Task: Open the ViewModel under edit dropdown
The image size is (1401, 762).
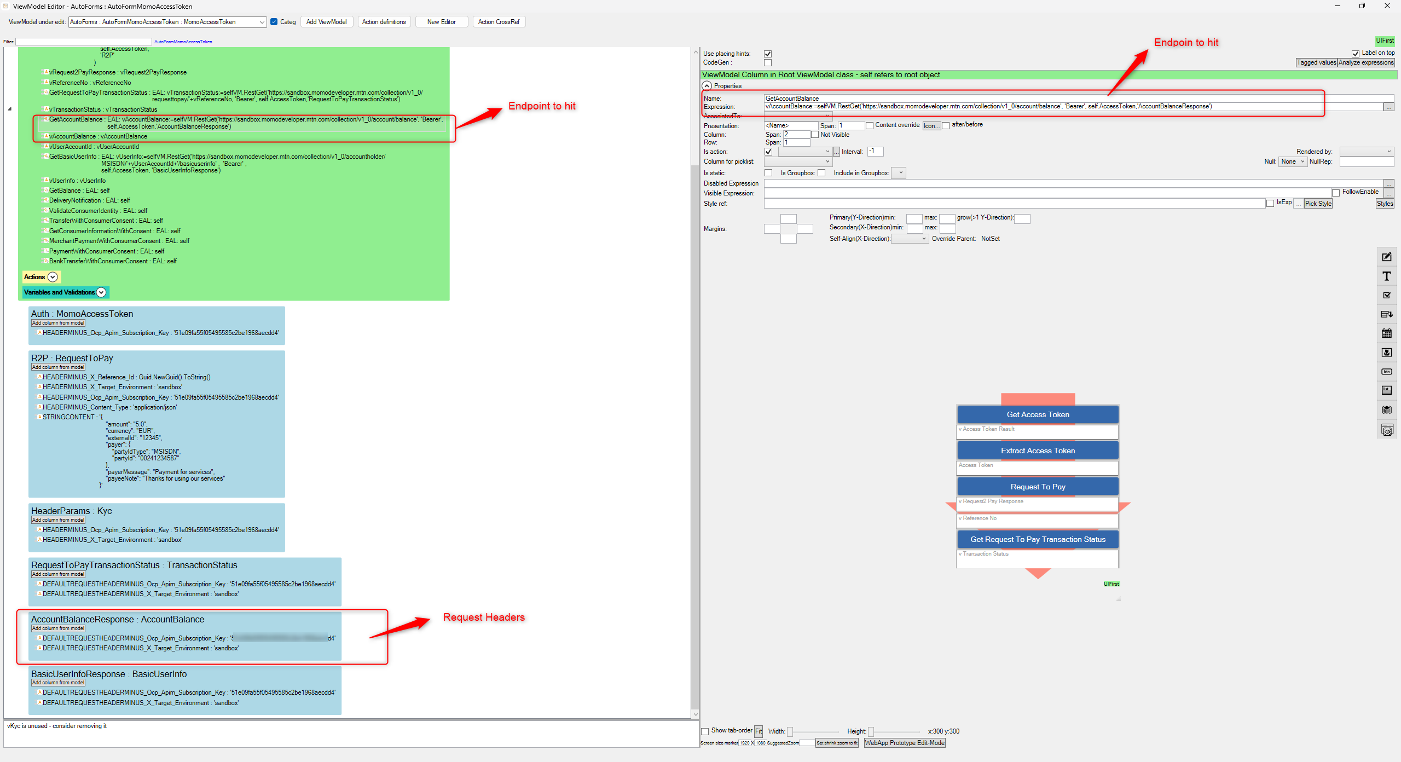Action: click(x=262, y=22)
